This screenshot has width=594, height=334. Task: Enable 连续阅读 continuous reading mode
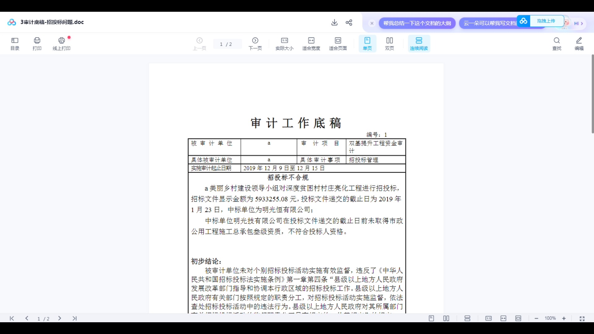click(419, 43)
